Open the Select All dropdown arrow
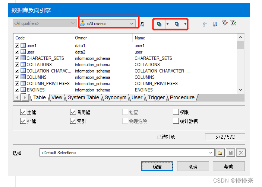This screenshot has height=187, width=262. coord(168,24)
